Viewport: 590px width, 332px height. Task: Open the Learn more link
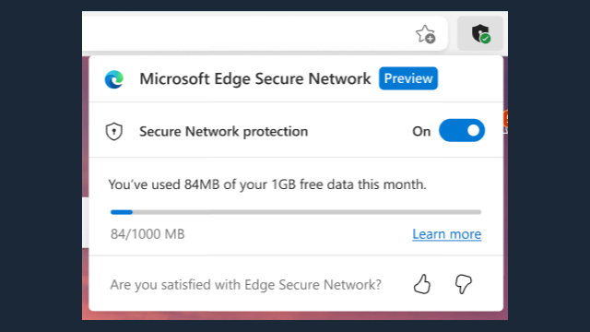[x=446, y=234]
